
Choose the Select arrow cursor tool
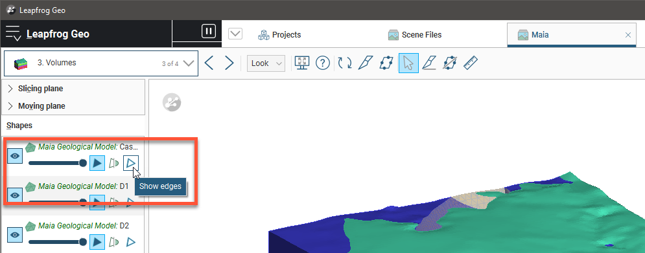(408, 63)
